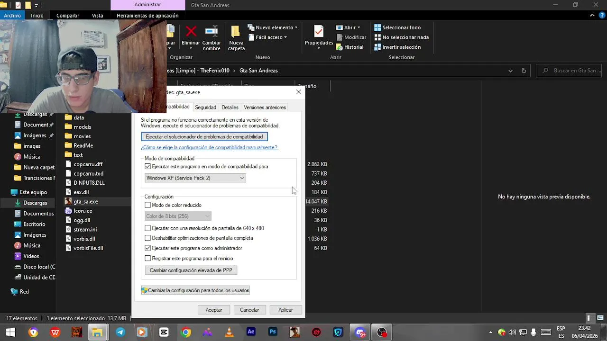Image resolution: width=607 pixels, height=341 pixels.
Task: Click Ejecutar el solucionador de problemas button
Action: coord(204,137)
